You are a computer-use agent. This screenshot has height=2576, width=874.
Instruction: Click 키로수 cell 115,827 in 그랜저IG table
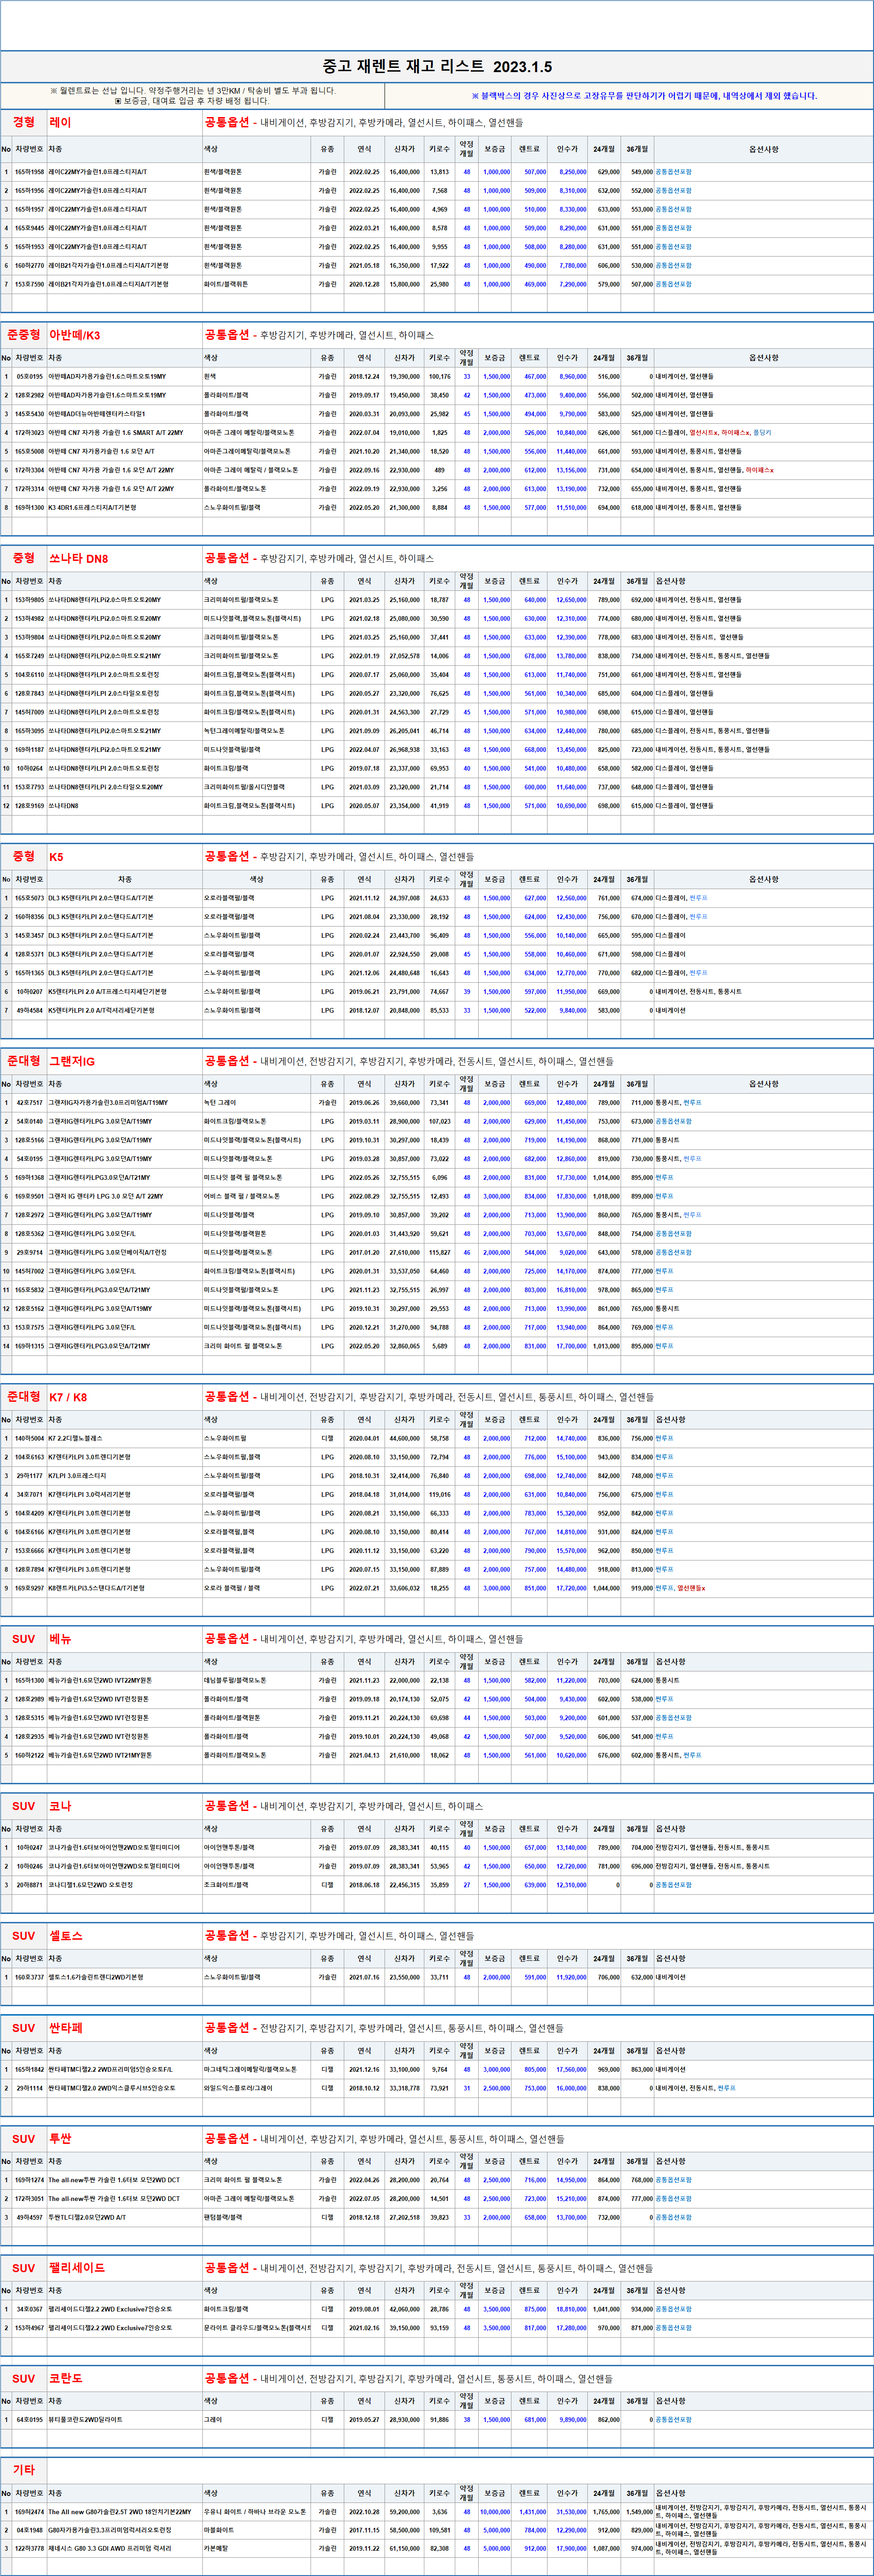coord(439,1252)
